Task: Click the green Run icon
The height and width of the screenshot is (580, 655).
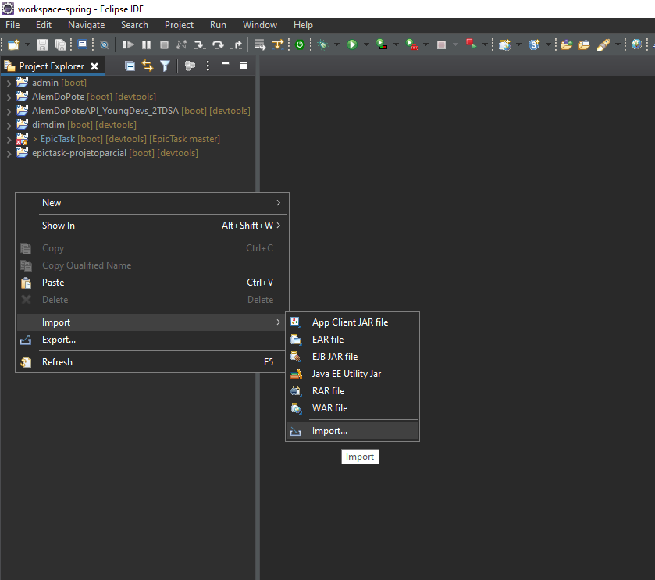Action: 352,44
